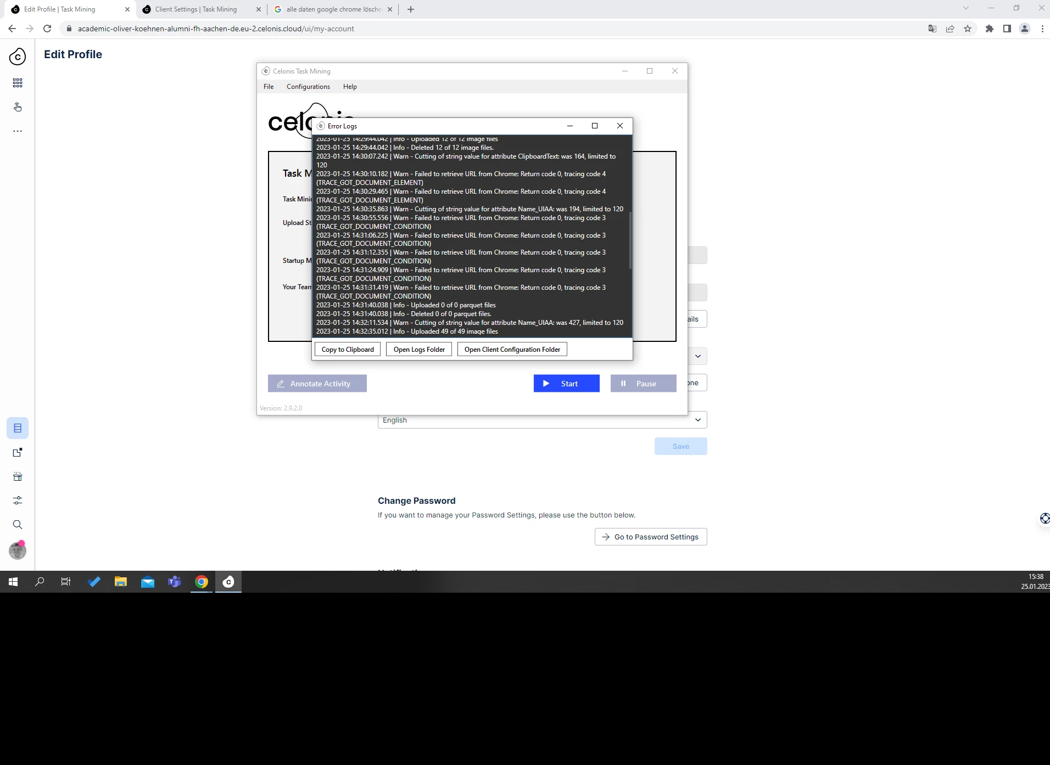Open the tab search chevron in Chrome
The height and width of the screenshot is (765, 1050).
pyautogui.click(x=966, y=8)
